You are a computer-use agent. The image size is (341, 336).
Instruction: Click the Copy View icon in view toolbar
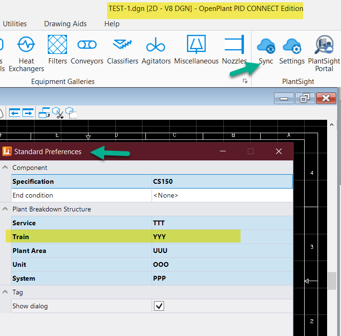coord(44,113)
